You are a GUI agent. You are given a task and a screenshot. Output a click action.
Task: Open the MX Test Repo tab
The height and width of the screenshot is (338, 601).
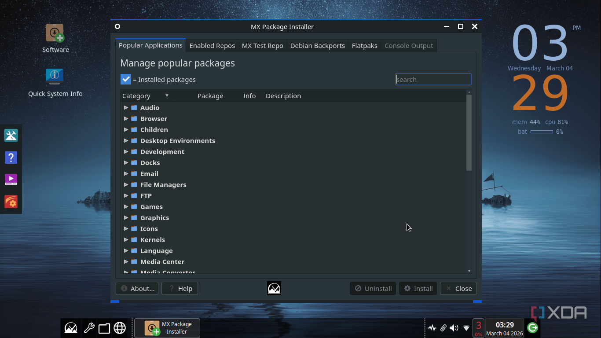263,46
